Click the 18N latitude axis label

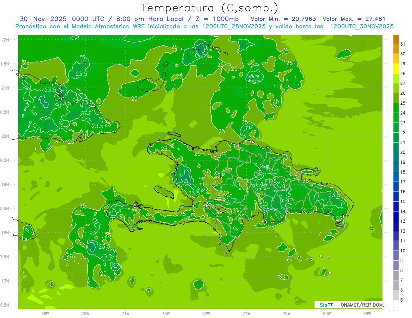tap(5, 233)
